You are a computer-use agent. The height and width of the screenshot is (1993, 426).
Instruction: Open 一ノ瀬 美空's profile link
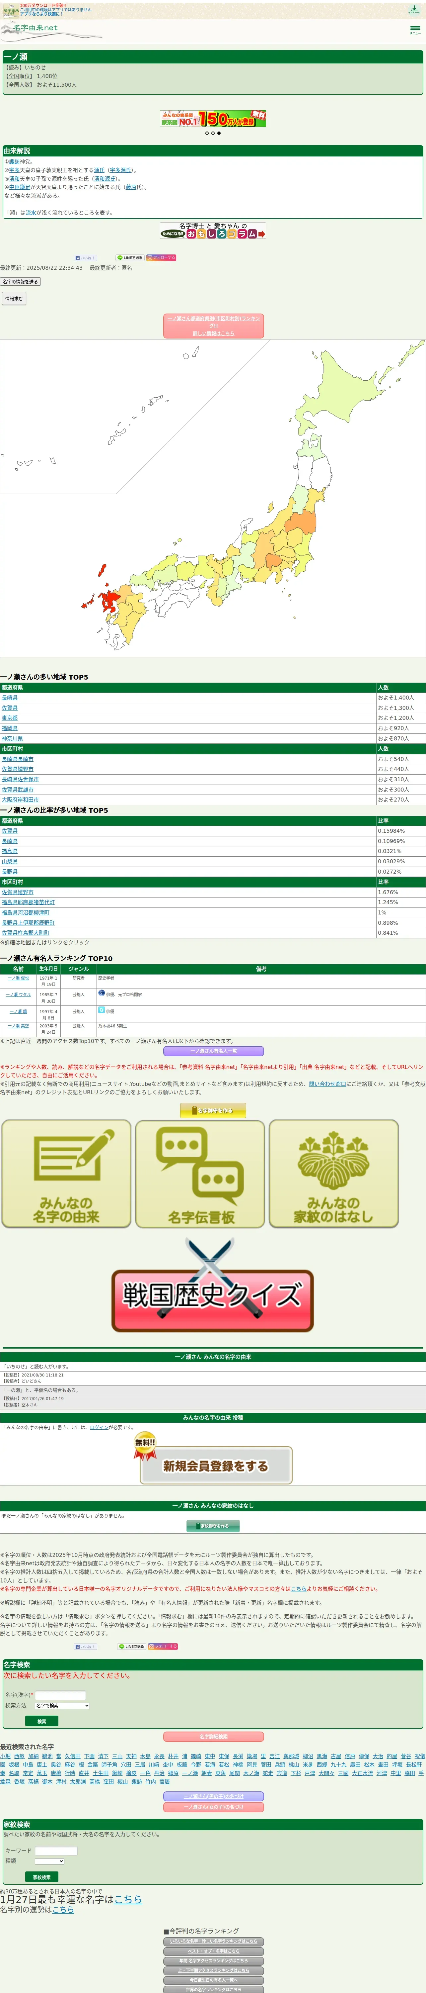(x=19, y=1026)
